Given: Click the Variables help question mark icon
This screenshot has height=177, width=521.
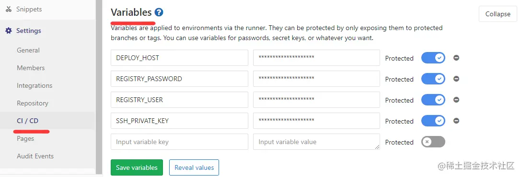Looking at the screenshot, I should tap(159, 12).
